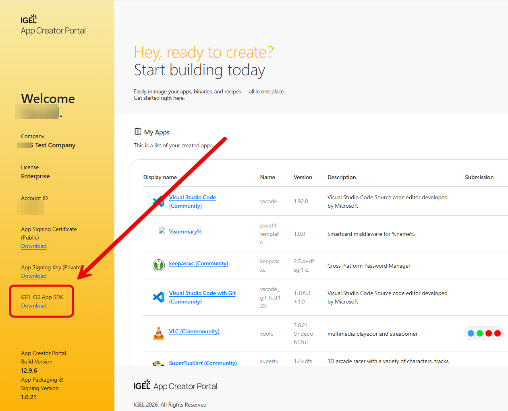Click the Submission column header
508x411 pixels.
(x=479, y=177)
